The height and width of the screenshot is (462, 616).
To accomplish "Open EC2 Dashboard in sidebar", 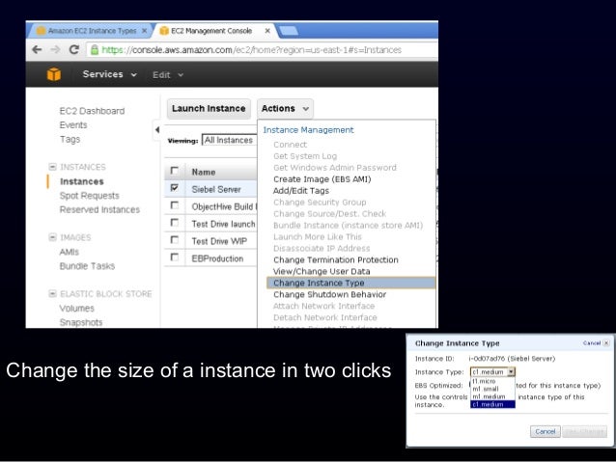I will point(92,111).
